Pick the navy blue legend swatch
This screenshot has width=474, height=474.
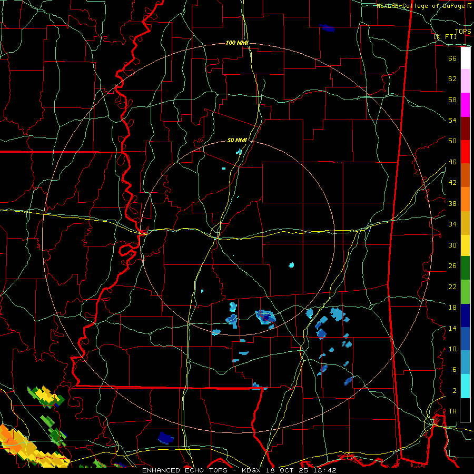[x=465, y=315]
